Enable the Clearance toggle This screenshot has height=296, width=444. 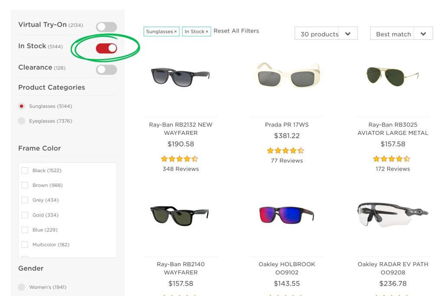click(x=106, y=68)
